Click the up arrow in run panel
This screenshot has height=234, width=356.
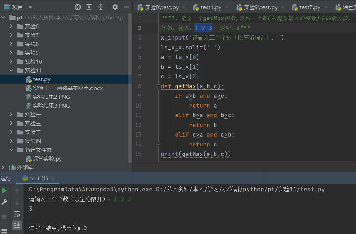[x=17, y=191]
